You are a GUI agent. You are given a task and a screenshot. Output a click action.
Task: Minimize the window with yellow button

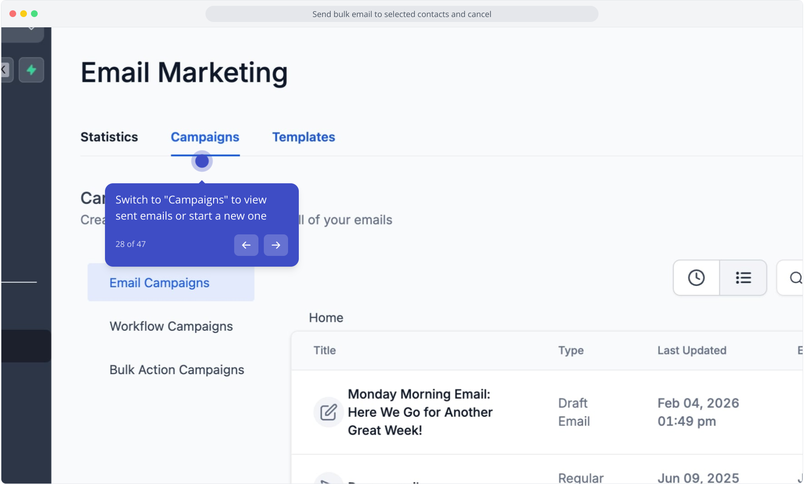24,14
